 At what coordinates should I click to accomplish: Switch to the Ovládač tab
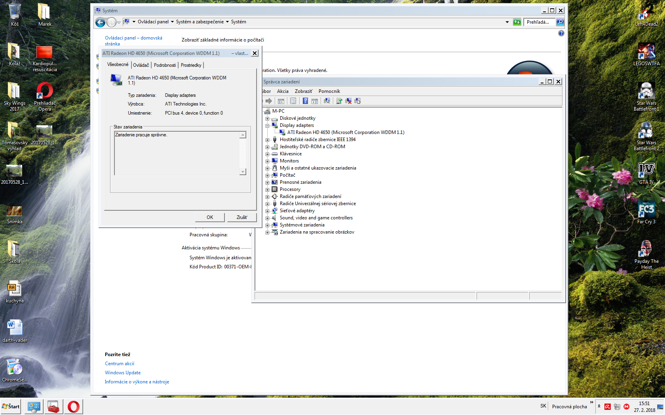(x=141, y=65)
